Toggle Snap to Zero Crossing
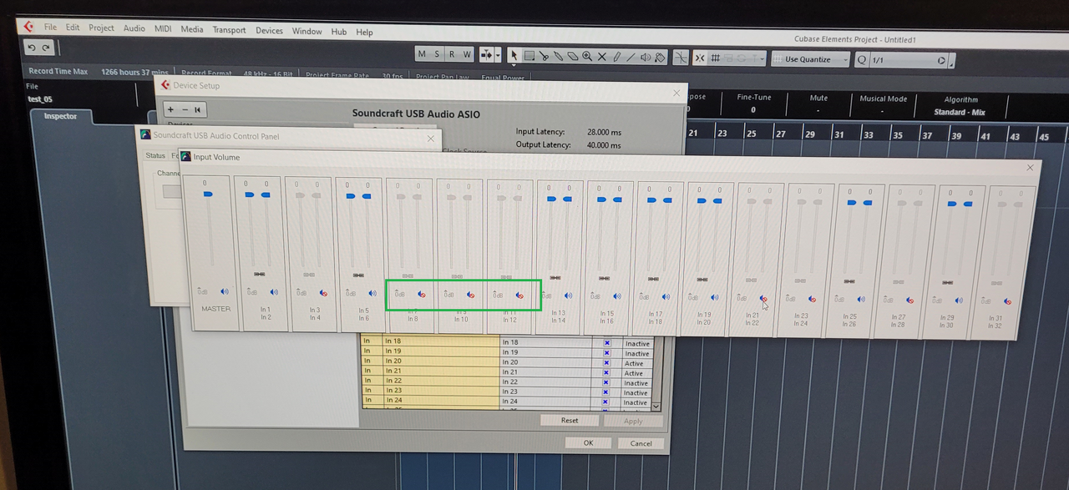The height and width of the screenshot is (490, 1069). (x=681, y=58)
